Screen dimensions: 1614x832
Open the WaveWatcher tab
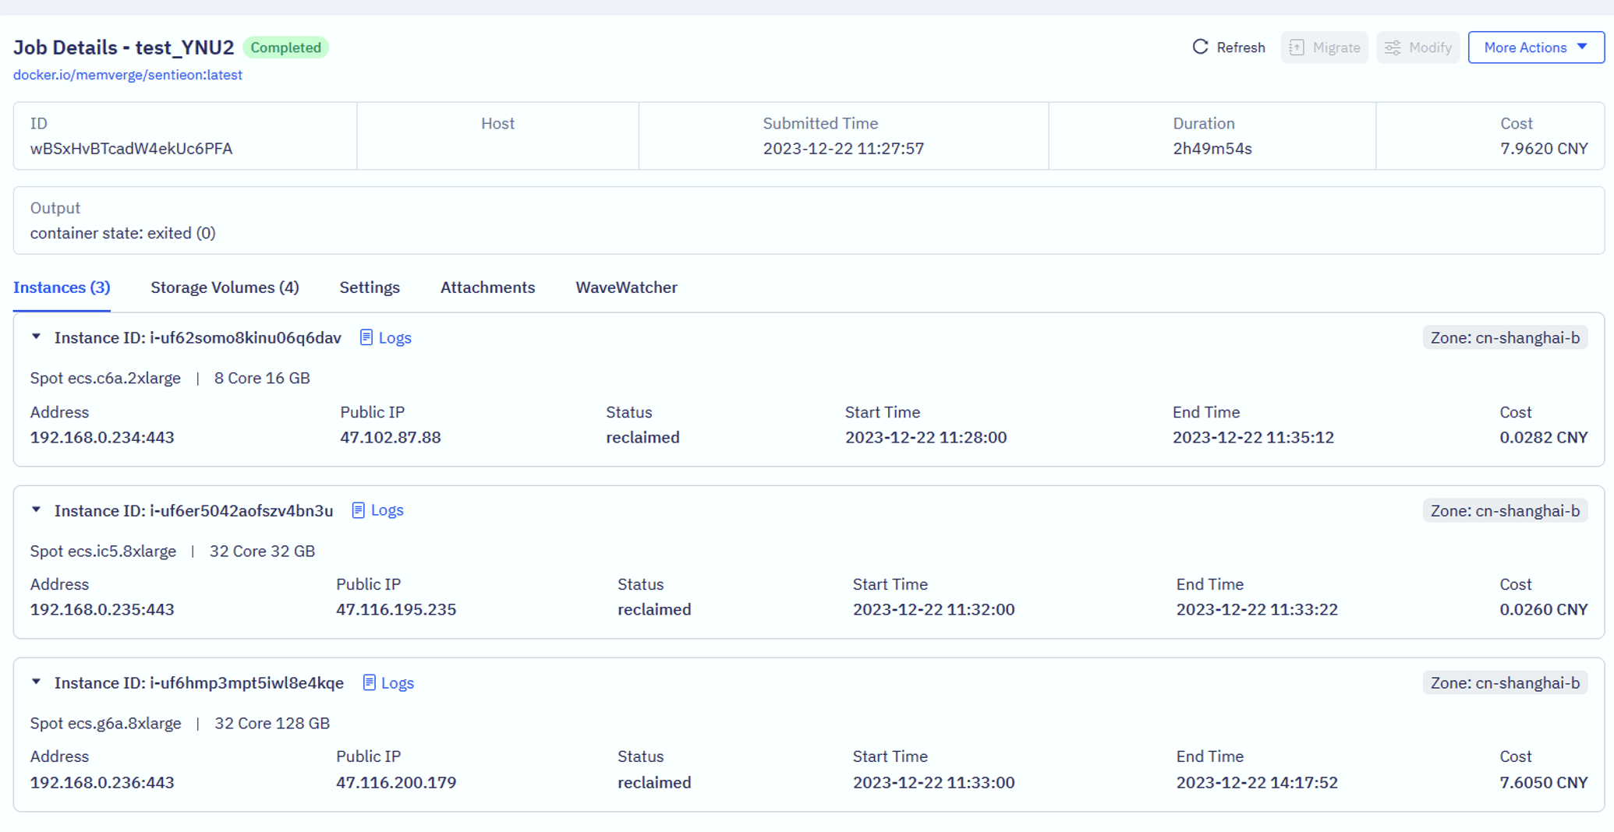(626, 287)
